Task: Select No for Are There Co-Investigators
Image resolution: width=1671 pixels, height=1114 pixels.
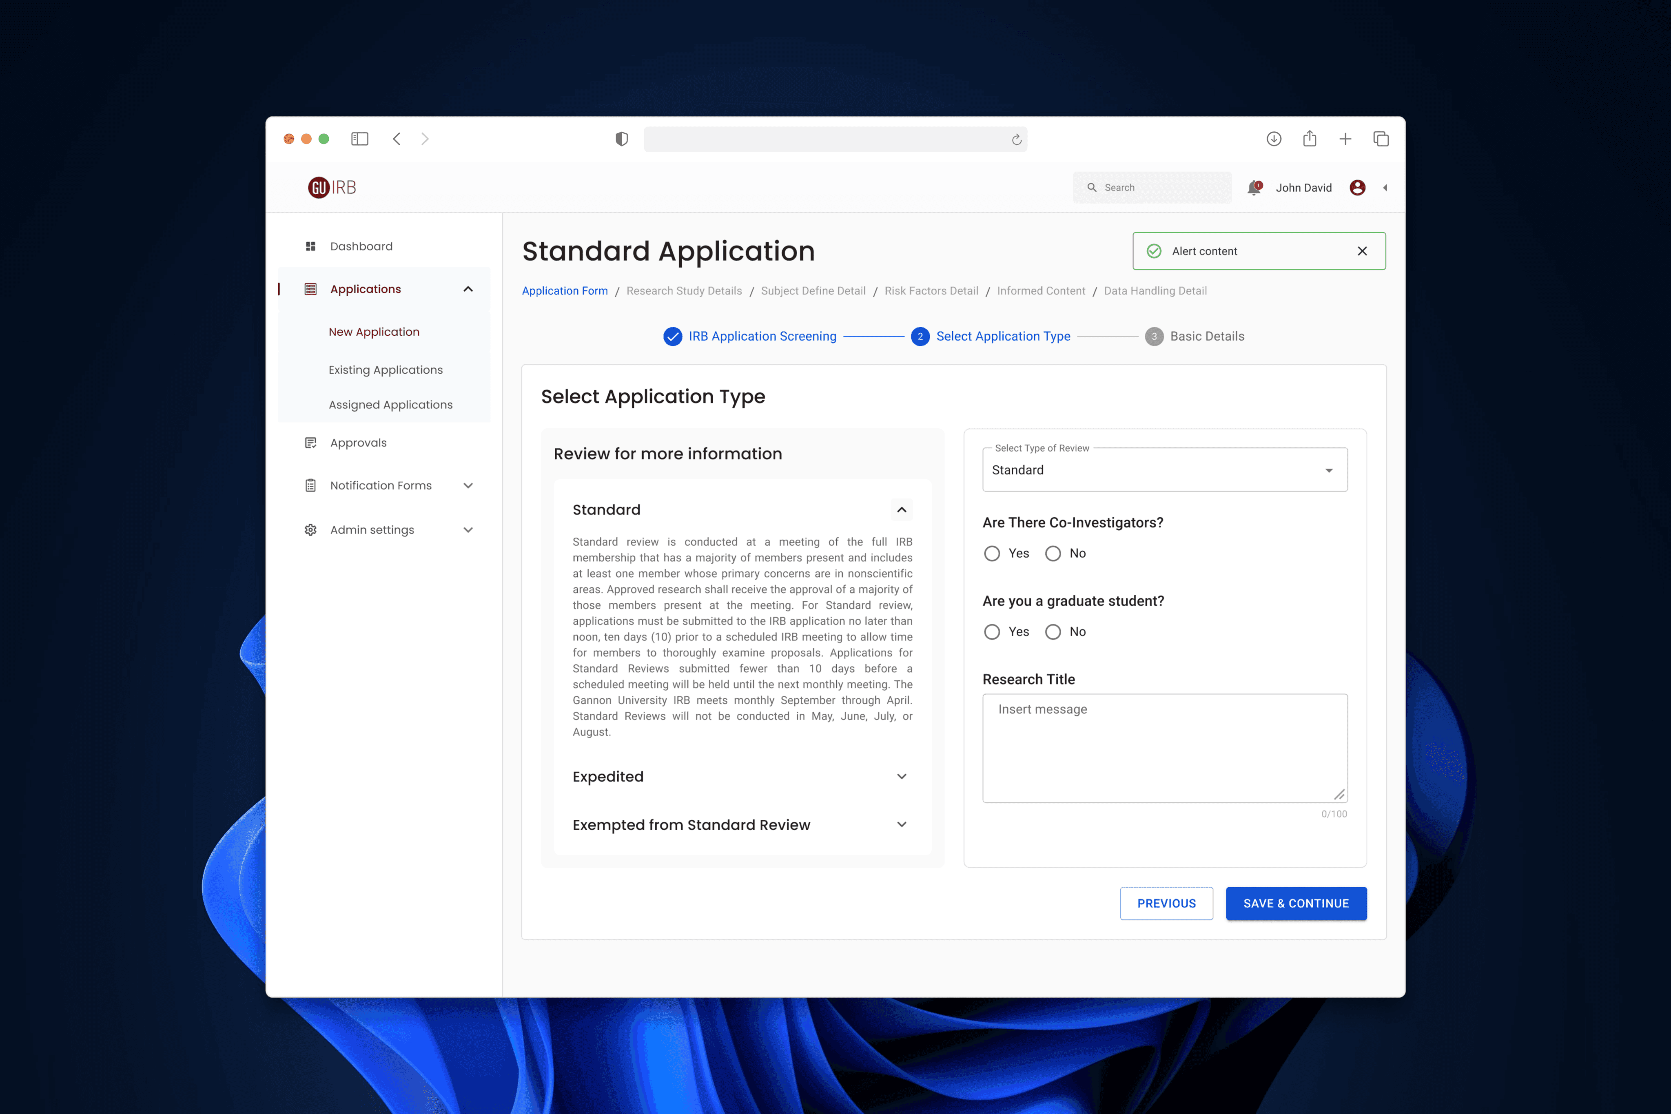Action: [x=1053, y=554]
